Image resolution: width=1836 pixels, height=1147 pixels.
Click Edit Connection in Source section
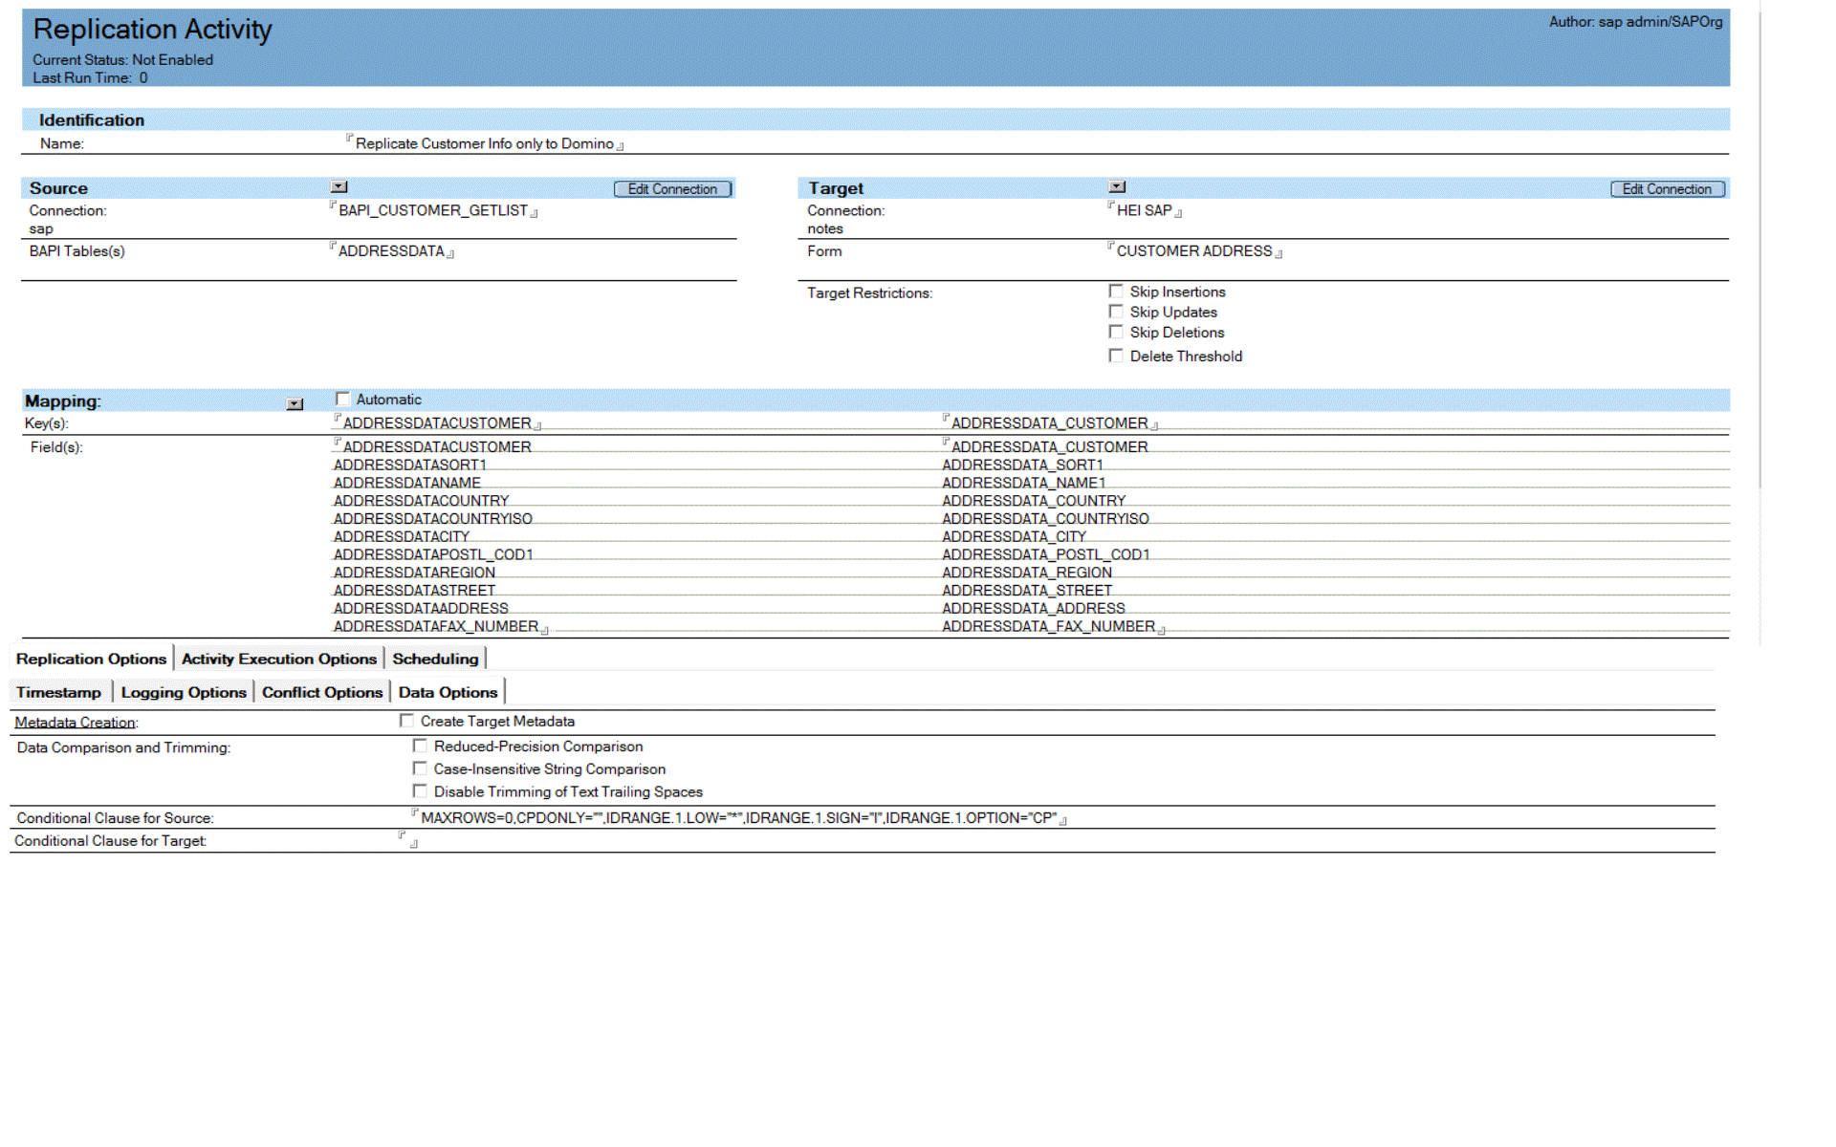coord(672,189)
